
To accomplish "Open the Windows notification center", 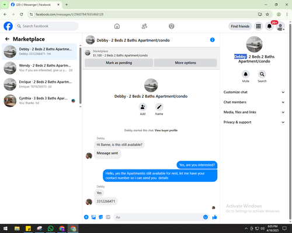I will click(x=284, y=228).
